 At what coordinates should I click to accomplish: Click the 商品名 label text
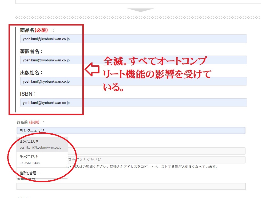pyautogui.click(x=27, y=30)
